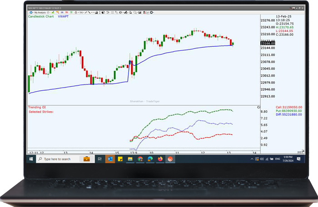Click the Type here to search box
This screenshot has width=318, height=207.
65,159
